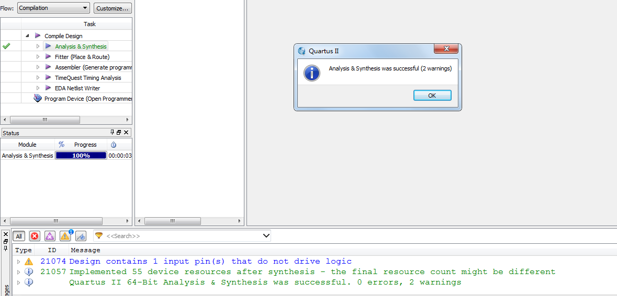This screenshot has width=617, height=296.
Task: Expand warning message 21074
Action: tap(18, 262)
